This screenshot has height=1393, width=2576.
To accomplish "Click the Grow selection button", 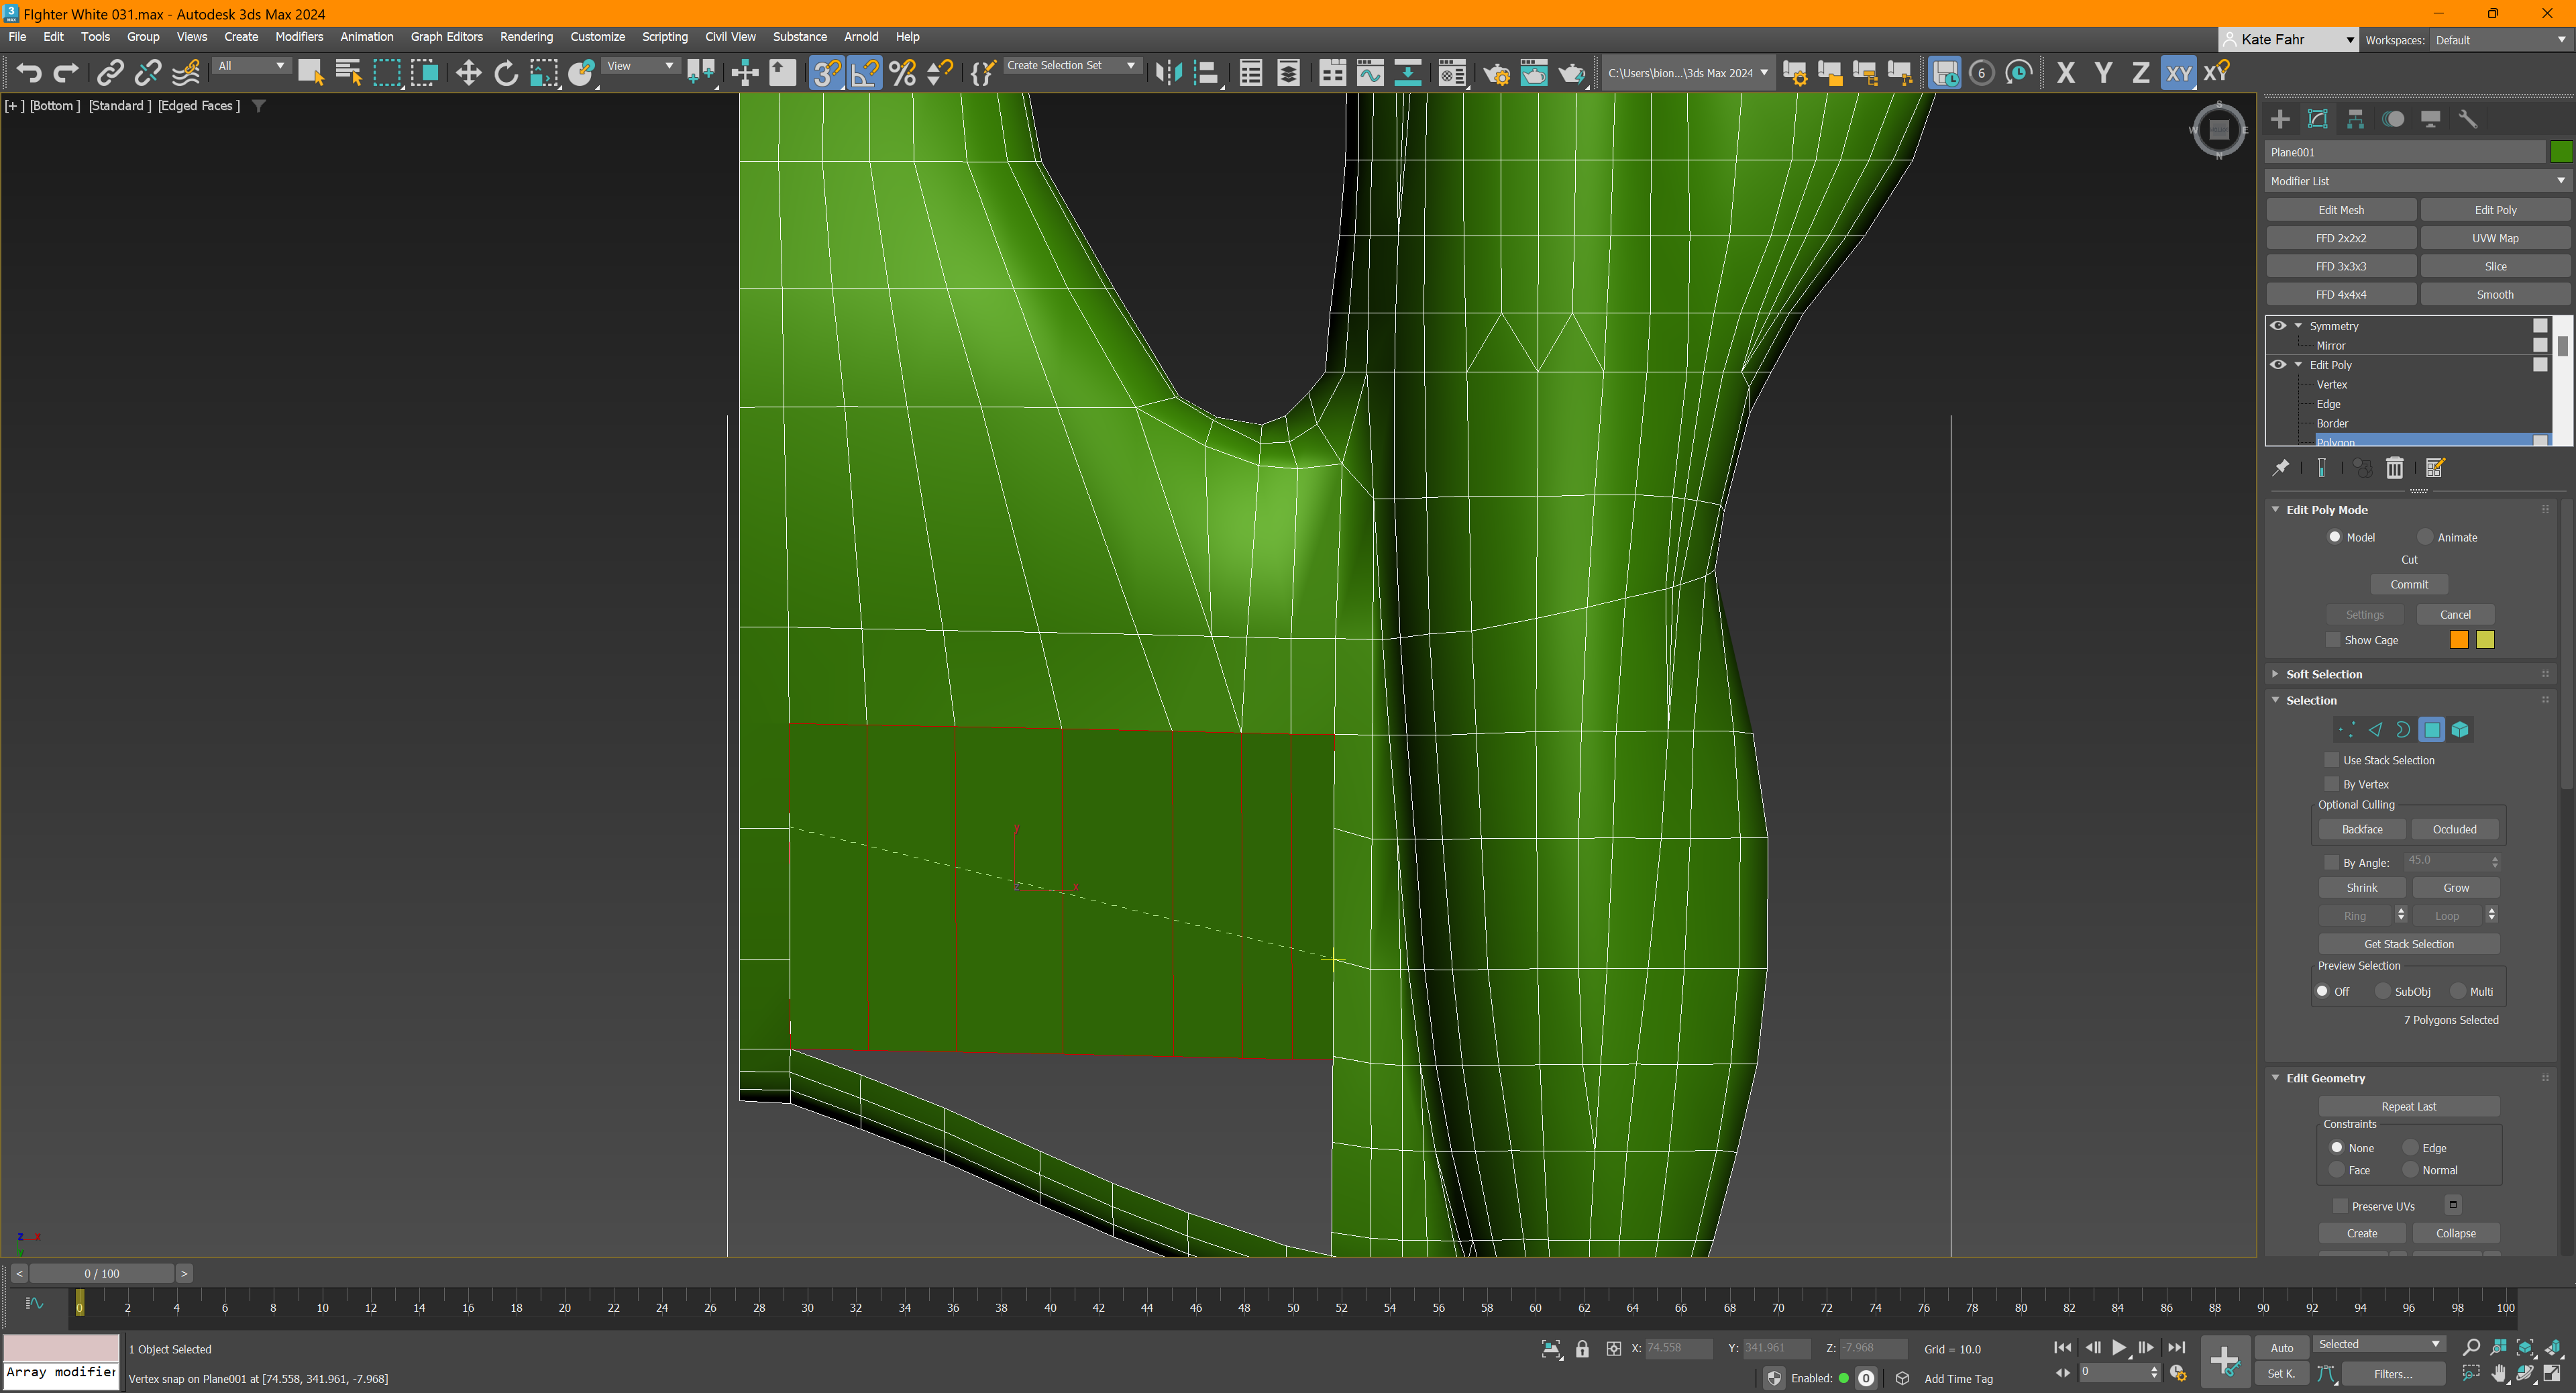I will coord(2455,887).
